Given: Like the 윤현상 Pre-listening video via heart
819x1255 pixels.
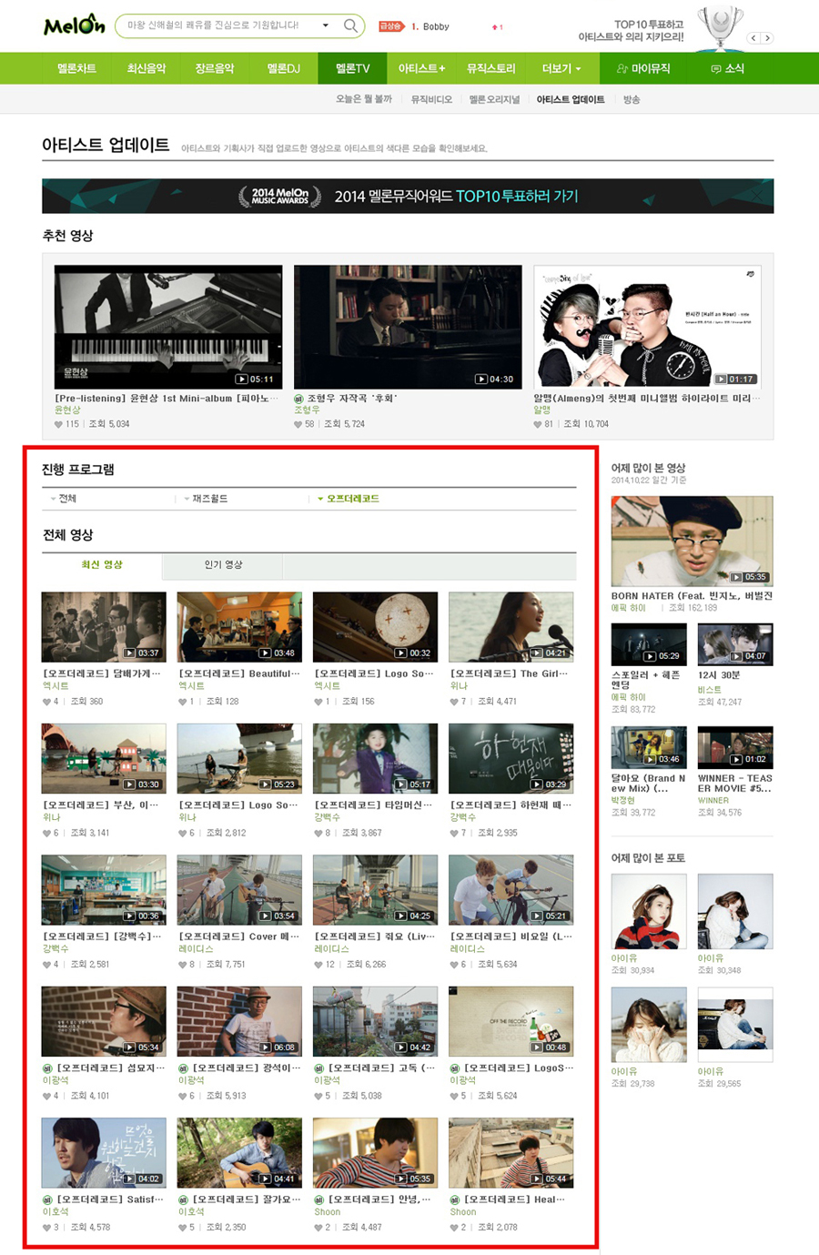Looking at the screenshot, I should coord(59,424).
